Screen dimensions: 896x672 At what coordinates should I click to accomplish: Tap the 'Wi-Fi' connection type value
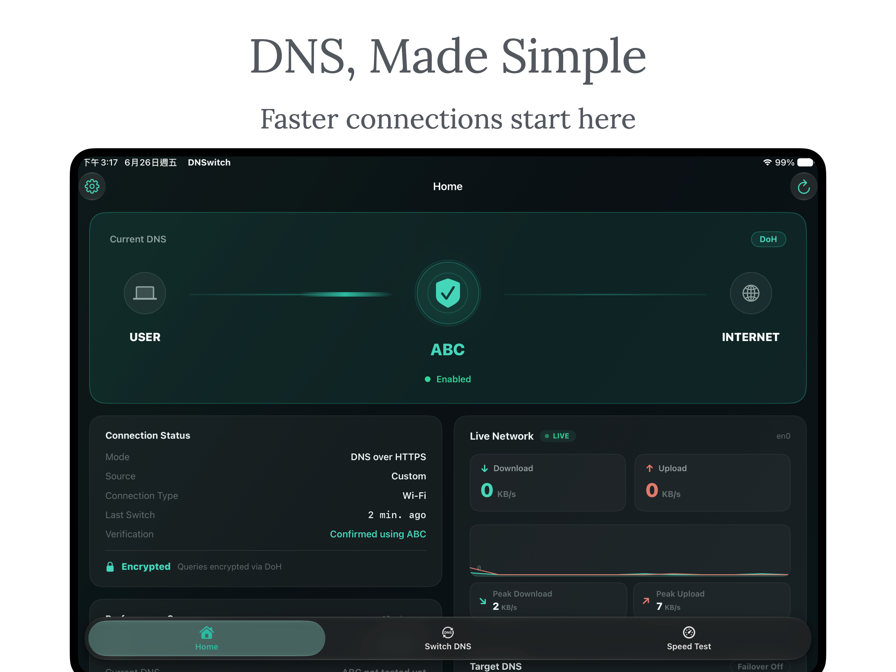coord(414,496)
